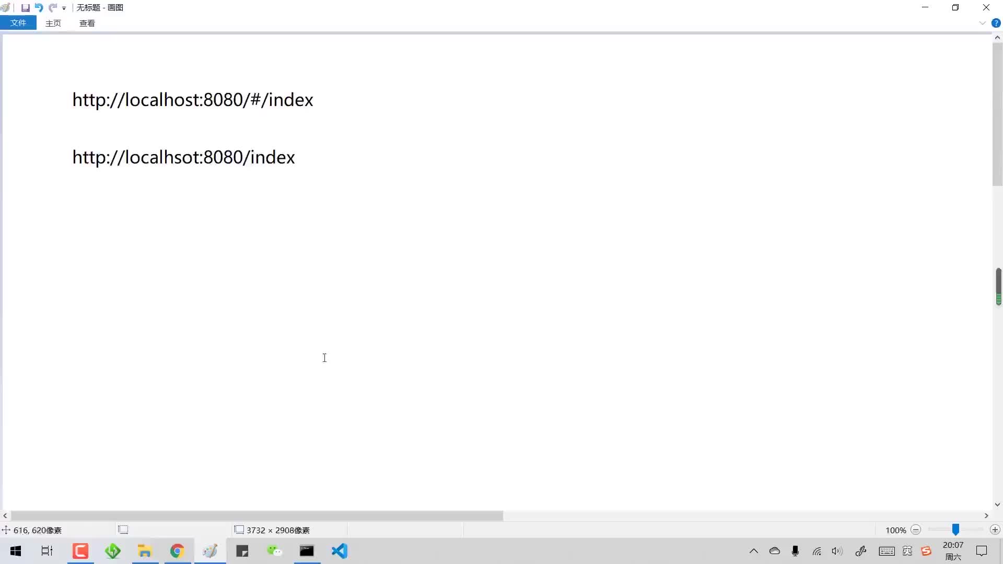Screen dimensions: 1003x564
Task: Click the localhsot index link
Action: 183,157
